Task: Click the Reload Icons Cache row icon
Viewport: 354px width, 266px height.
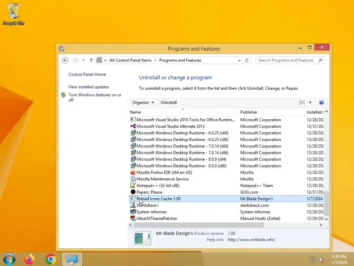Action: click(x=133, y=198)
